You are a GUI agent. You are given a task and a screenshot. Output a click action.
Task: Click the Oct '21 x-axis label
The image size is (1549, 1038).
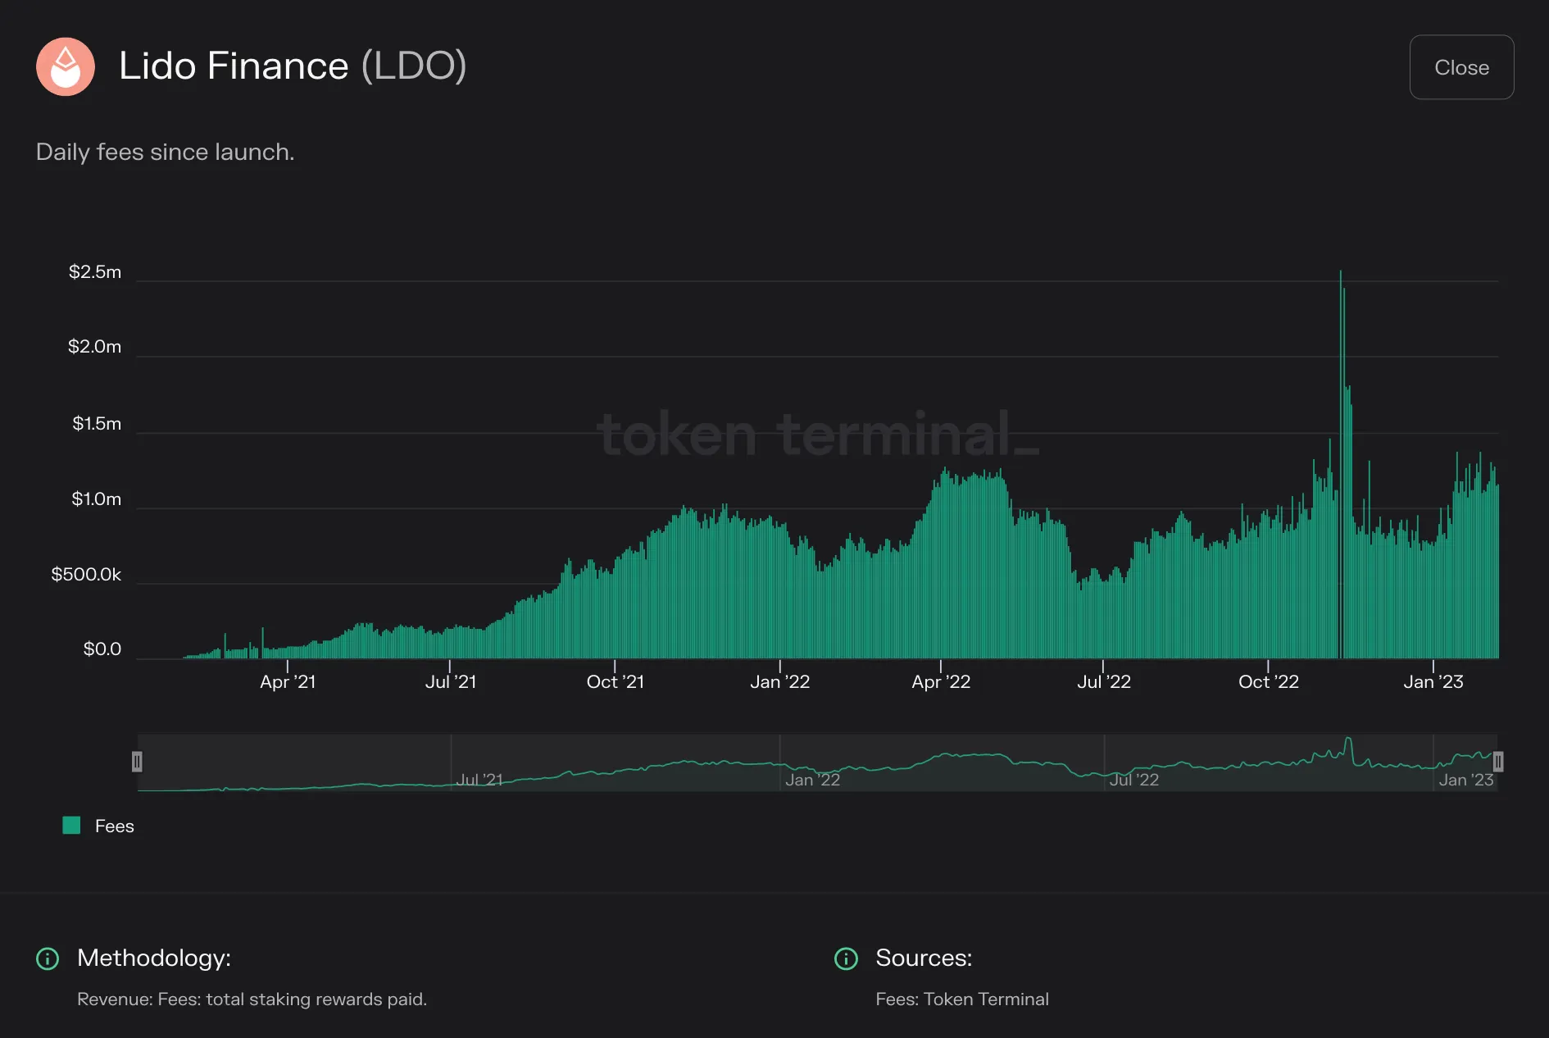[x=616, y=682]
